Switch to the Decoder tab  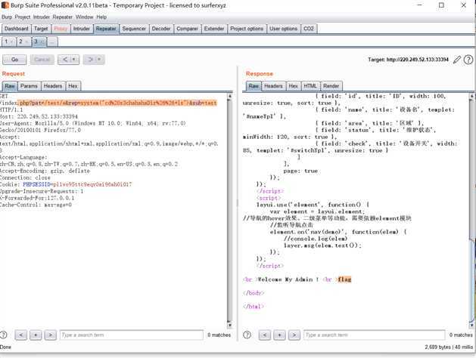point(161,29)
